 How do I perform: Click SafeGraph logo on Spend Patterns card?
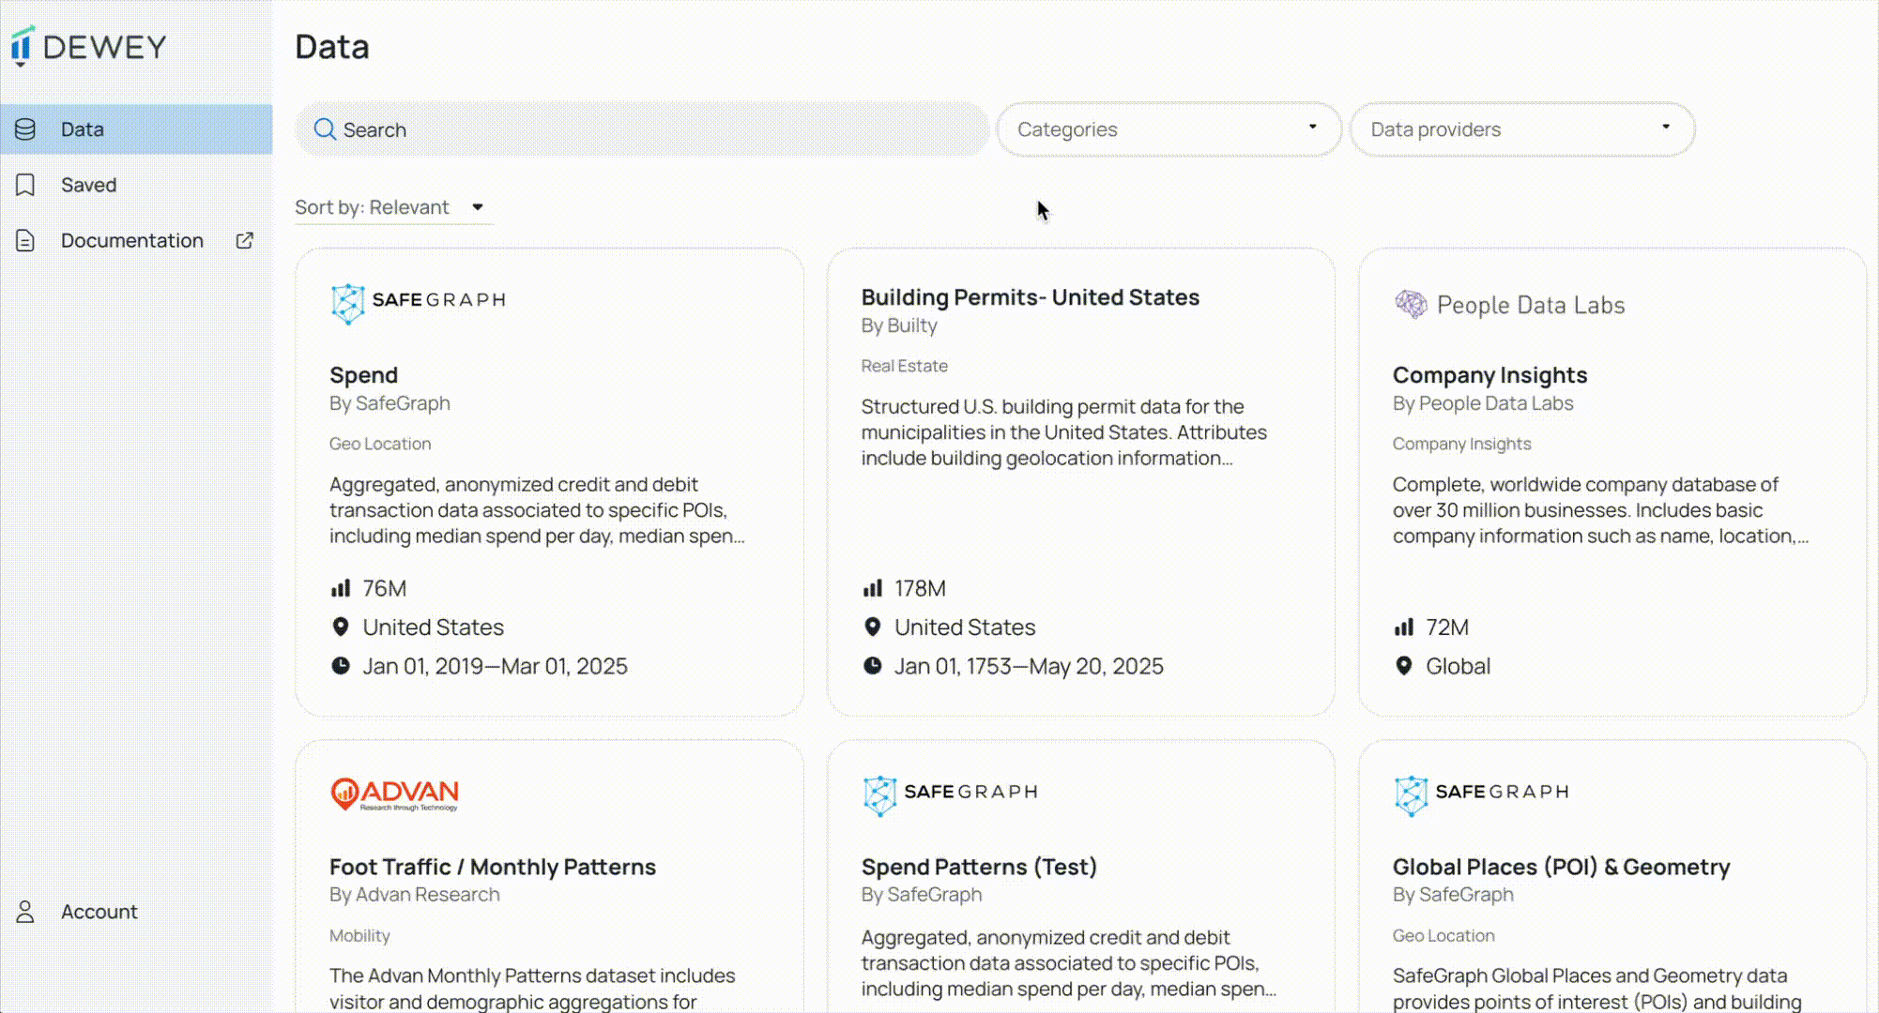(950, 794)
